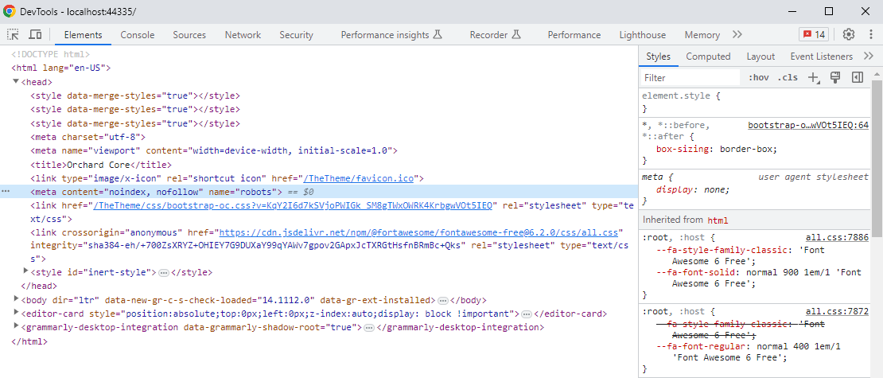The image size is (883, 378).
Task: Click the --fa-font-regular property
Action: click(x=703, y=346)
